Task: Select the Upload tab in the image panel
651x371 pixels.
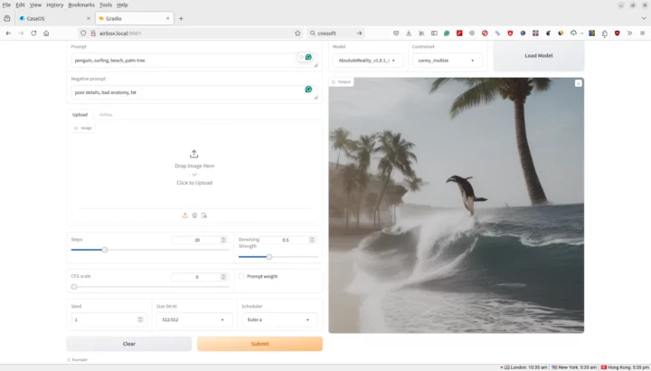Action: tap(80, 115)
